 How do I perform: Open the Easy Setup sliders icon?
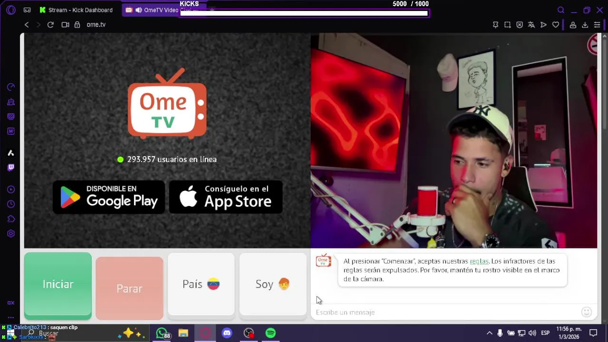coord(597,25)
